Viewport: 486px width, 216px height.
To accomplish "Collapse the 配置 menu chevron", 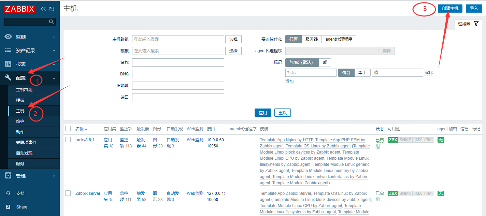I will pos(54,78).
